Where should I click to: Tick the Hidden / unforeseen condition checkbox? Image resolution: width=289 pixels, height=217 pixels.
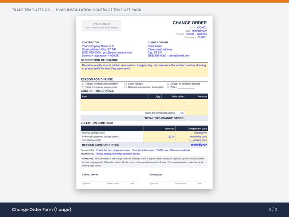(x=83, y=84)
